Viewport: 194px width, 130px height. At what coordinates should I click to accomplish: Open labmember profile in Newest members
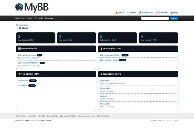[105, 88]
